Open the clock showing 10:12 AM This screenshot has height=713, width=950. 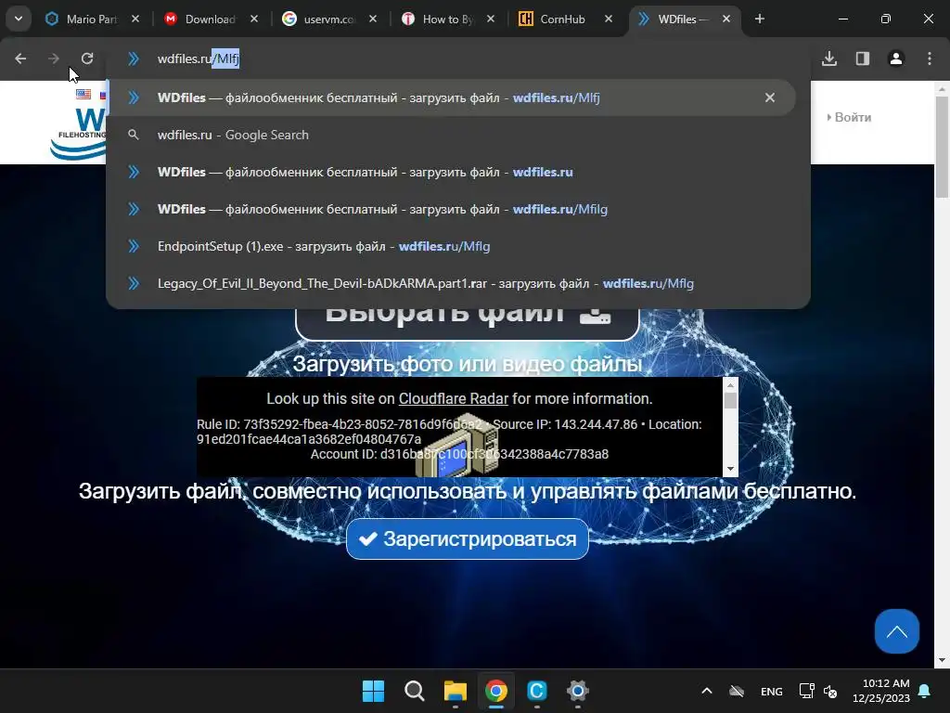point(880,691)
